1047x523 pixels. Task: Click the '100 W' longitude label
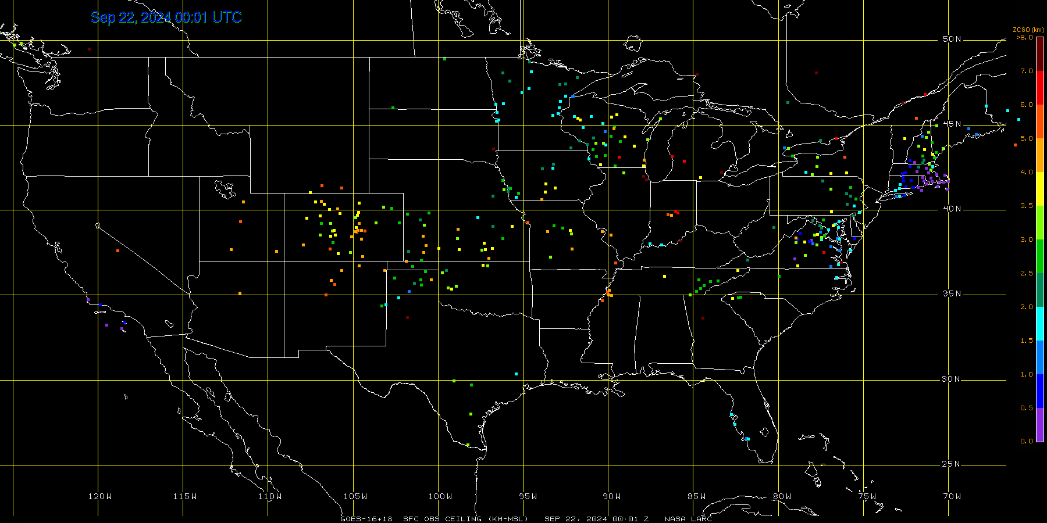point(440,496)
